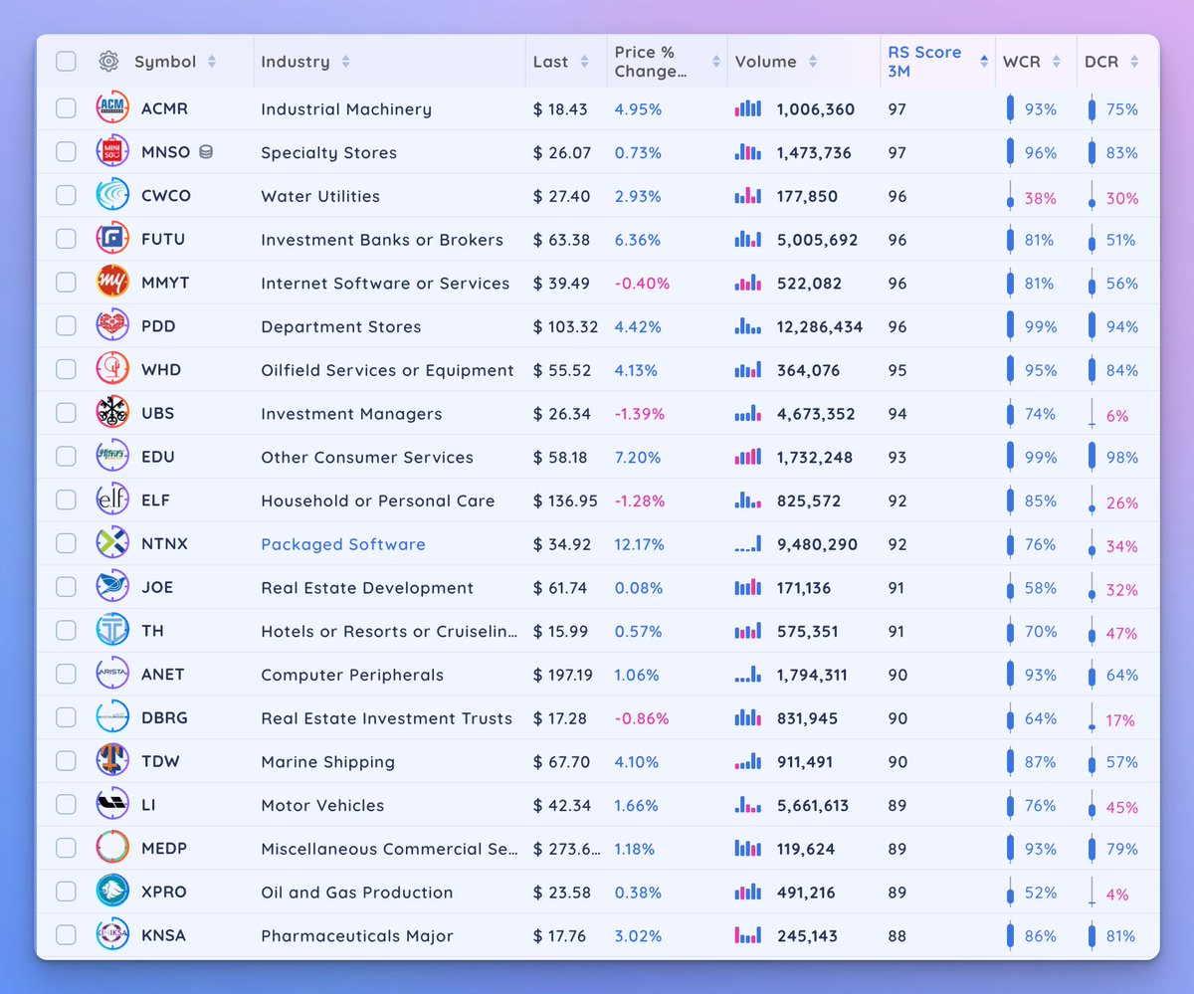Click the DCR column header label
The height and width of the screenshot is (994, 1194).
point(1101,62)
